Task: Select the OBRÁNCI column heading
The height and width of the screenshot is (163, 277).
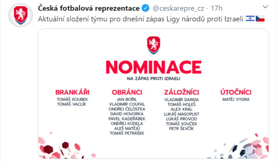Action: click(127, 92)
